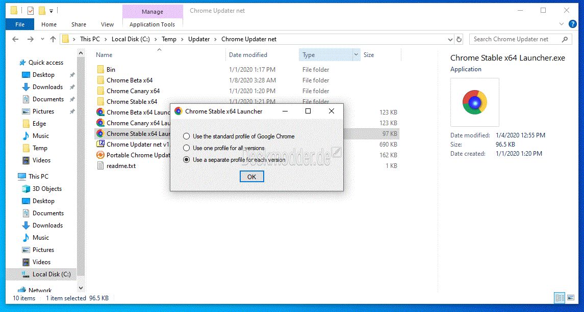Select the "Chrome Canary x64" folder
The image size is (584, 312).
pyautogui.click(x=133, y=91)
